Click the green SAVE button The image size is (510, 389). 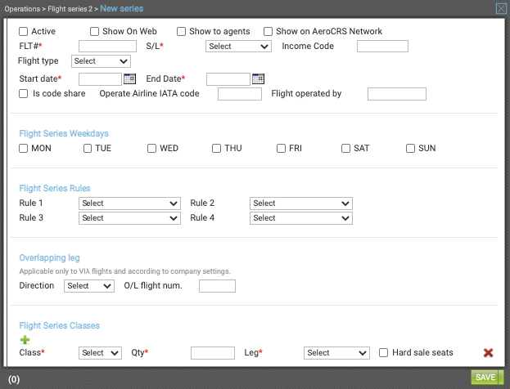(487, 377)
